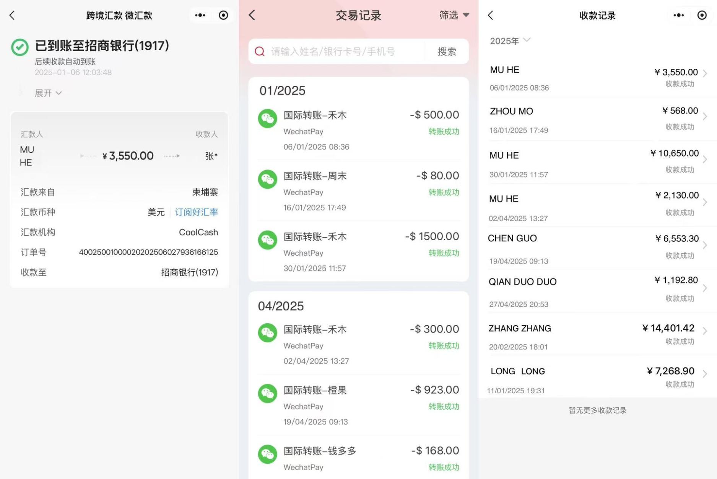The height and width of the screenshot is (479, 717).
Task: Tap the magnifier icon in the search box
Action: (260, 52)
